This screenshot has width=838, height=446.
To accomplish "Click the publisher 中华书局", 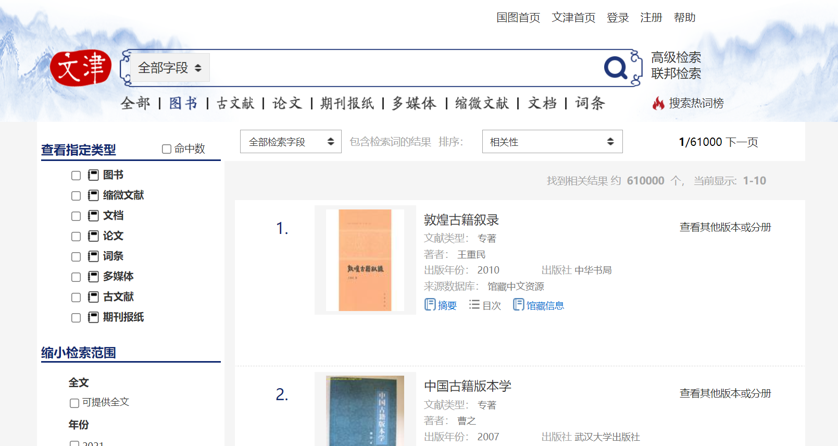I will coord(593,270).
